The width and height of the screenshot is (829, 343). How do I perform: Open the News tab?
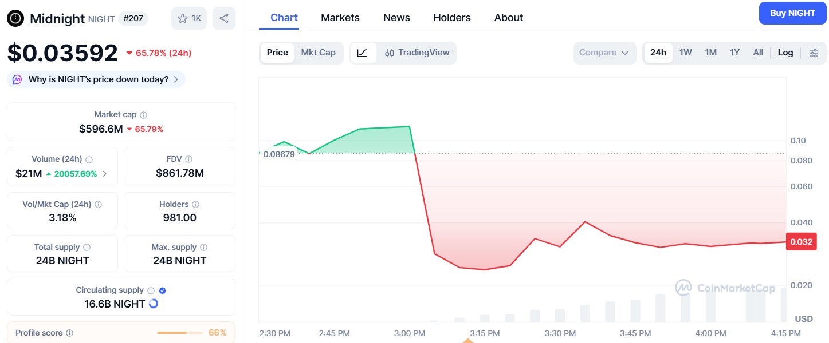[396, 17]
